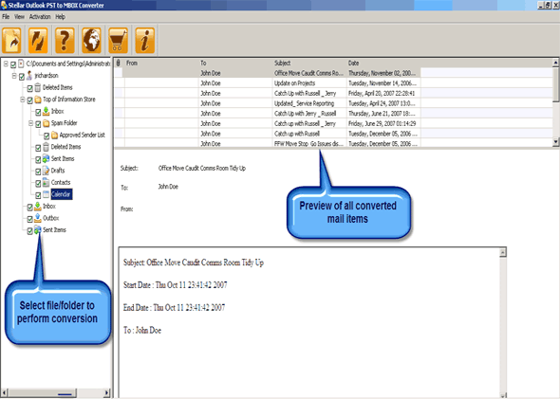Click the Calendar folder icon
Screen dimensions: 560x399
[x=47, y=194]
